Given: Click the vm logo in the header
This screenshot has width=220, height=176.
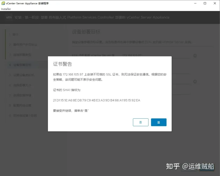Looking at the screenshot, I should pos(9,17).
